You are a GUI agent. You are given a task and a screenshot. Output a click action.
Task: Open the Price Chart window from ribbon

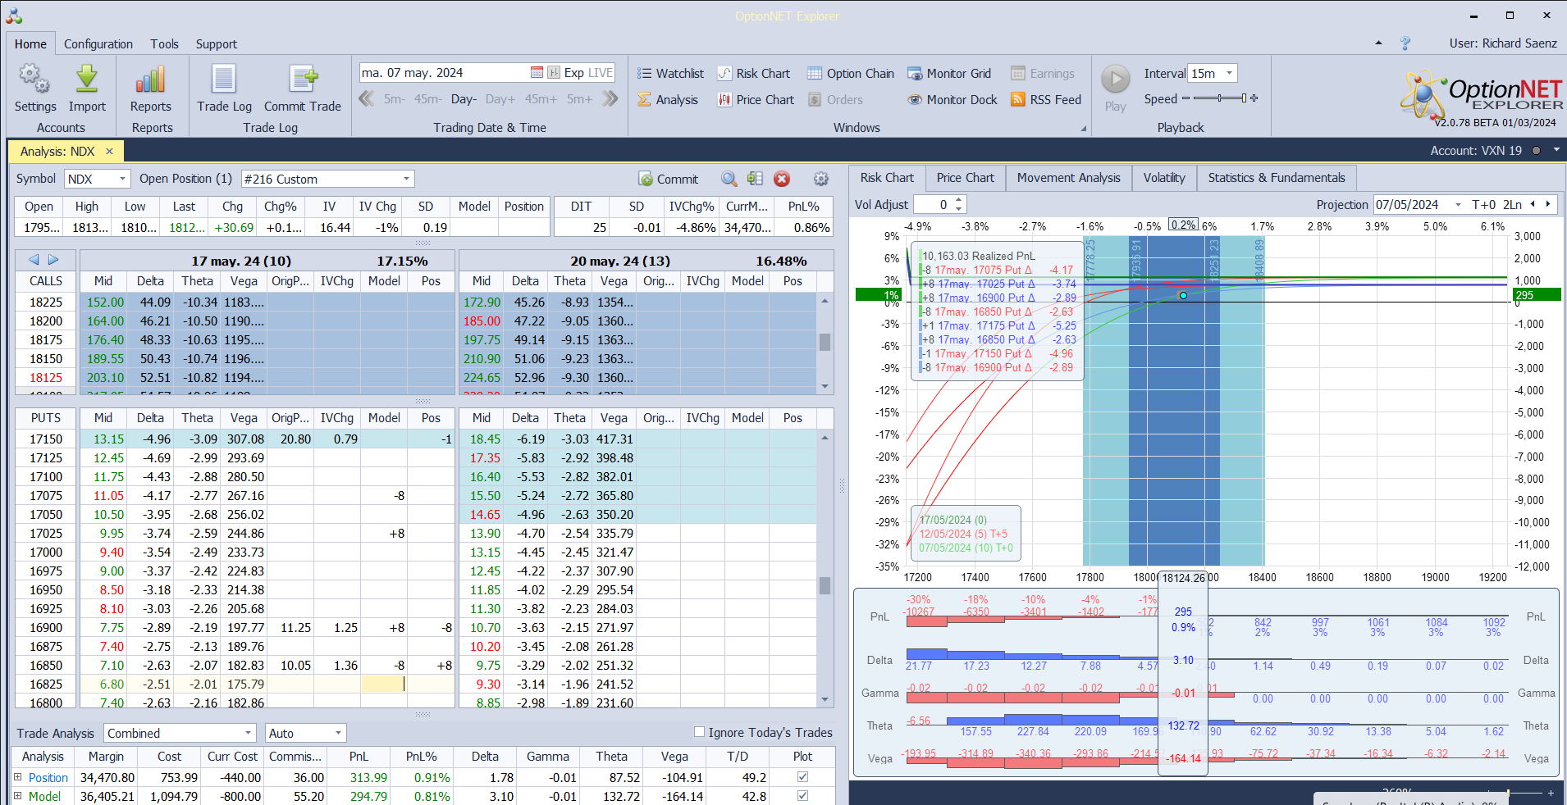tap(756, 100)
